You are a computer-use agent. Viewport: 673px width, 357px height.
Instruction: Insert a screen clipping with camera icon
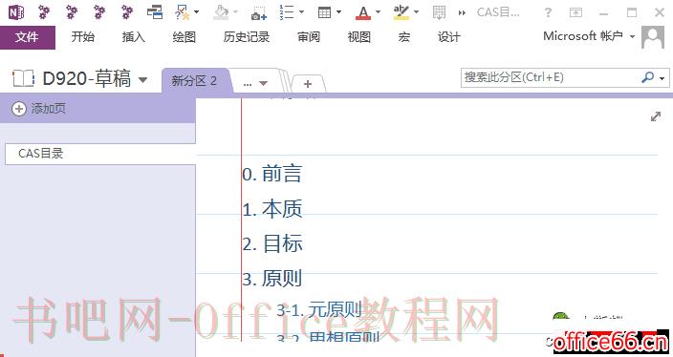click(x=259, y=12)
